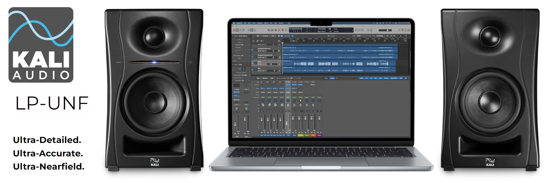
Task: Open the Apple menu
Action: [234, 23]
